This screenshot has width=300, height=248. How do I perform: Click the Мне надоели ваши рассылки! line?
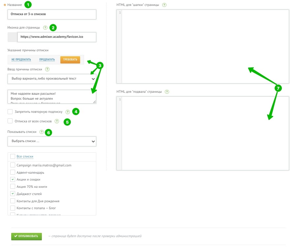click(33, 94)
